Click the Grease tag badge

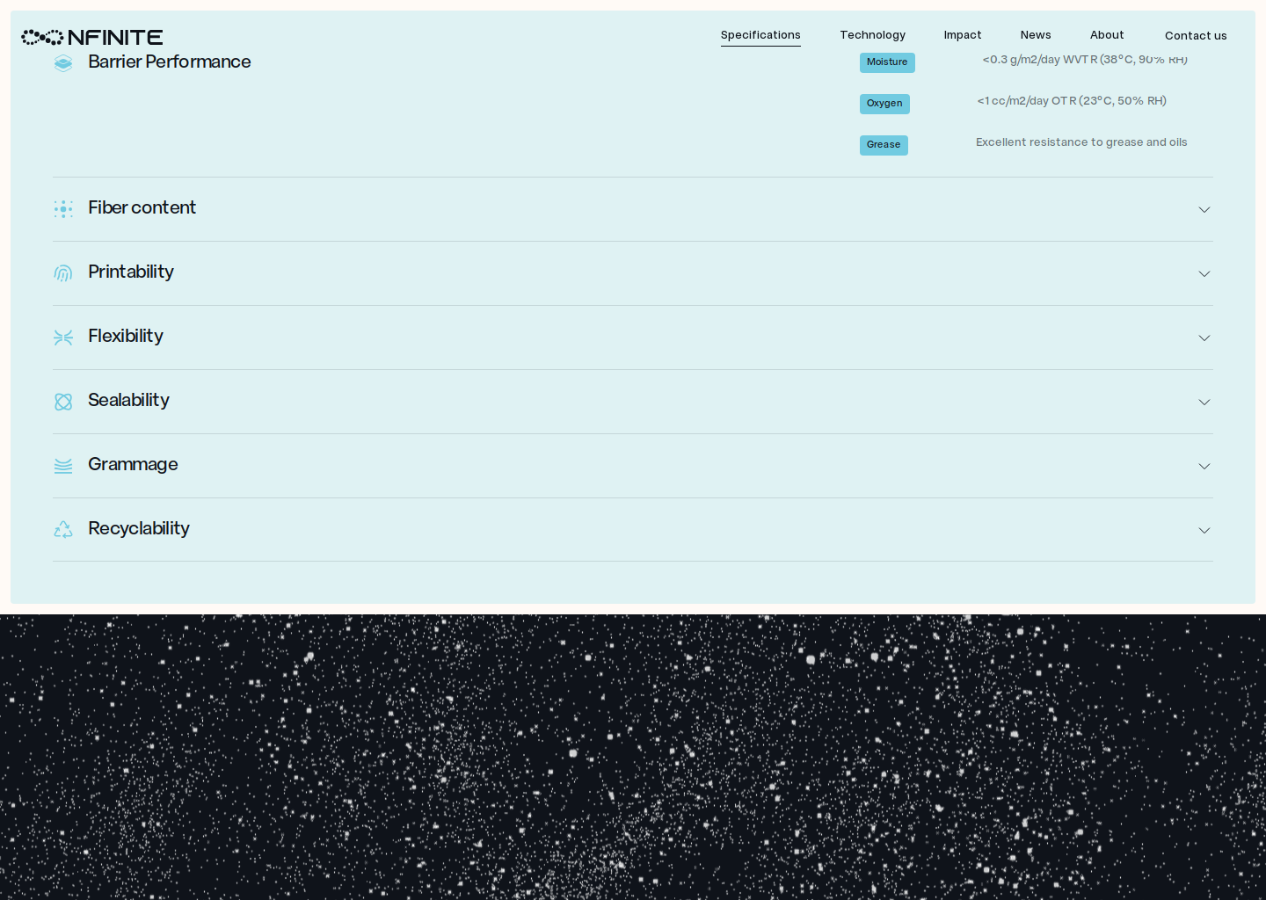click(x=884, y=145)
